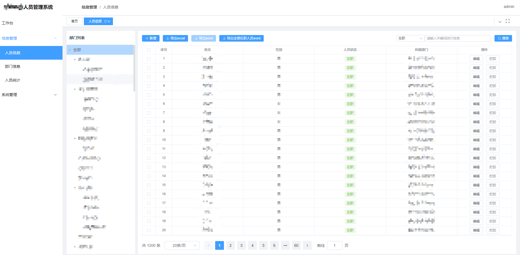This screenshot has height=255, width=520.
Task: Click the 人员状态 column header
Action: click(x=350, y=50)
